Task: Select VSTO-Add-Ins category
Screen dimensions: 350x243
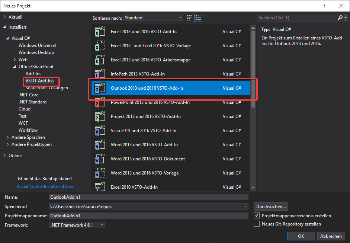Action: (39, 81)
